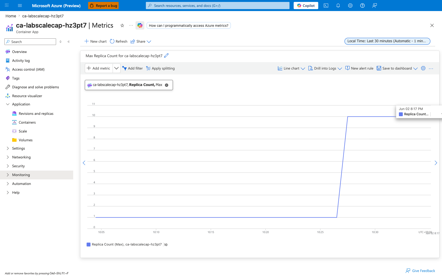
Task: Collapse the Application tree group
Action: pos(8,104)
